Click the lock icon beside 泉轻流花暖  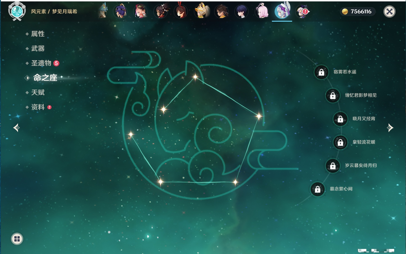pos(340,142)
